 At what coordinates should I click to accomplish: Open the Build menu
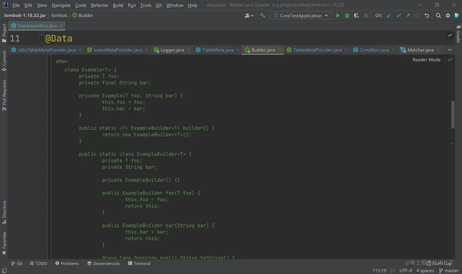click(118, 5)
